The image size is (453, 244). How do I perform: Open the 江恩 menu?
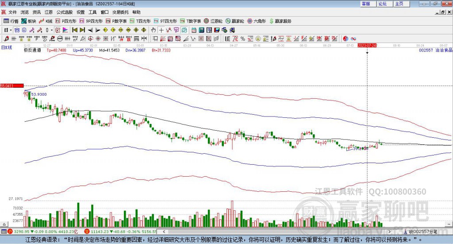49,12
